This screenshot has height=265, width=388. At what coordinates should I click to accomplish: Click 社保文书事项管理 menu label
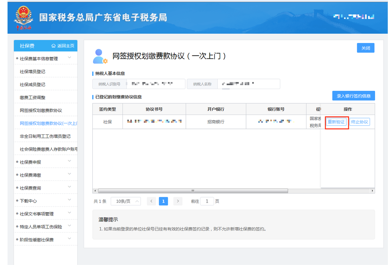[37, 214]
